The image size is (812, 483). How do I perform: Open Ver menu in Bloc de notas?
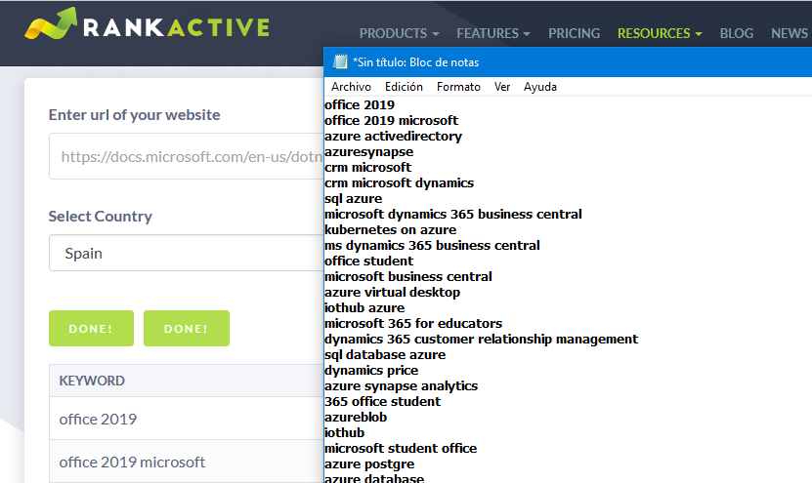[502, 87]
